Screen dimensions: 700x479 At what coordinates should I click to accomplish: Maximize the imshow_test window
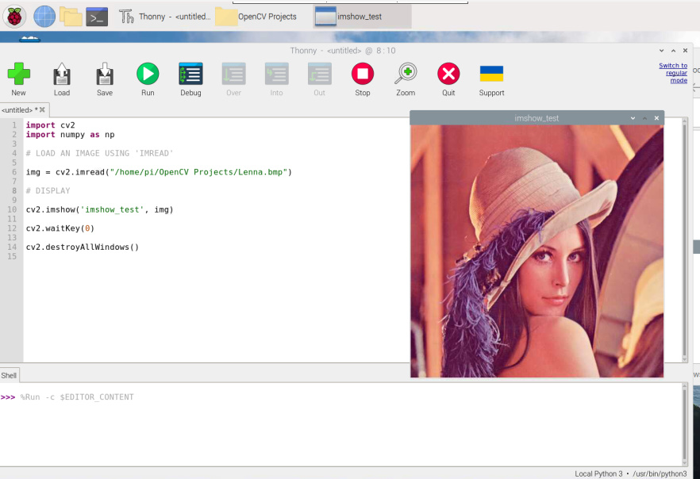pyautogui.click(x=644, y=118)
